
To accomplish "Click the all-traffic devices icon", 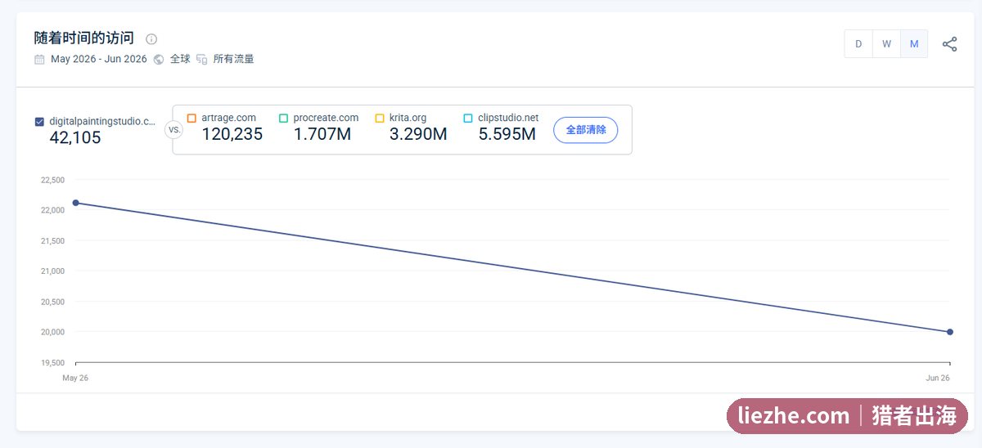I will [202, 59].
